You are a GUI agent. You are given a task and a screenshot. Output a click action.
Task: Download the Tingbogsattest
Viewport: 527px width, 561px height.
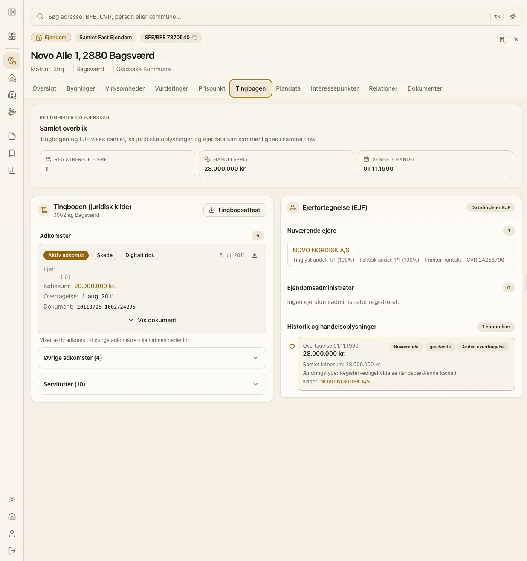point(235,210)
